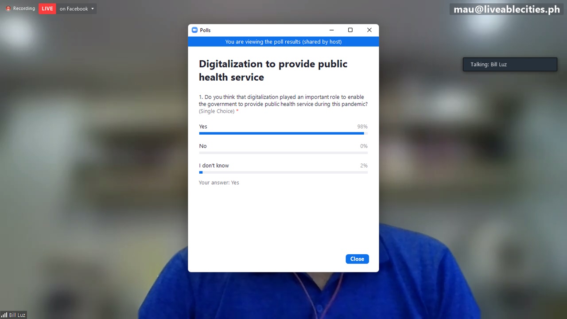Click the red recording indicator icon
Viewport: 567px width, 319px height.
8,8
